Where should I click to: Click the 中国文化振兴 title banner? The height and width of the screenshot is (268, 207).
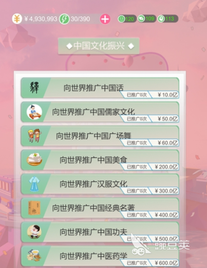tap(99, 46)
